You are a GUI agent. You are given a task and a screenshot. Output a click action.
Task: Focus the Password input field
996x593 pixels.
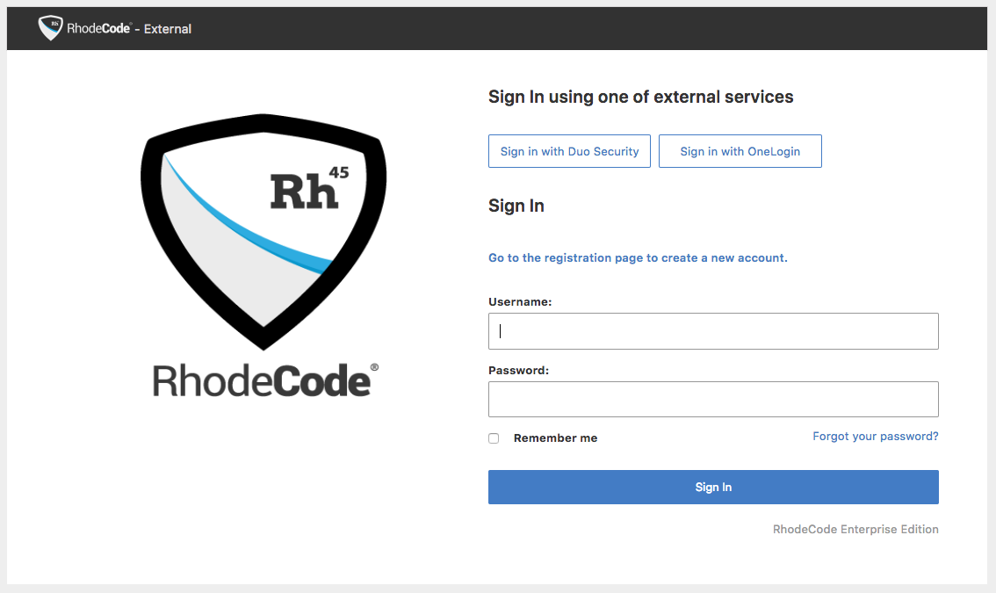[713, 399]
